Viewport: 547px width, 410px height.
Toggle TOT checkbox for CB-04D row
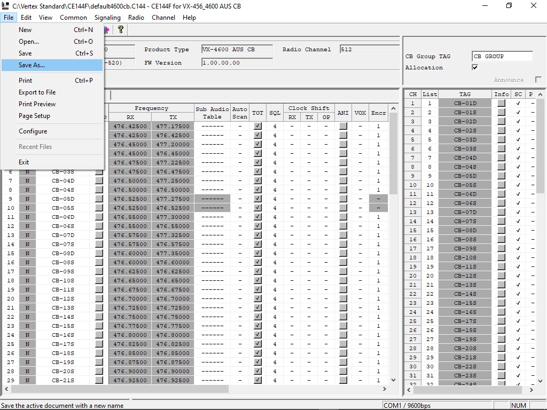coord(258,180)
